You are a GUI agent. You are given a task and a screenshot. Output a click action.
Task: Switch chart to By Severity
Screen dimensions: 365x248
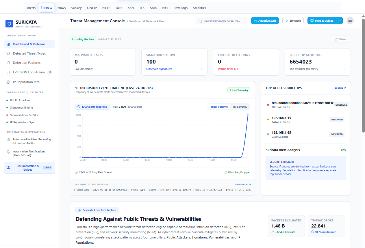point(240,107)
